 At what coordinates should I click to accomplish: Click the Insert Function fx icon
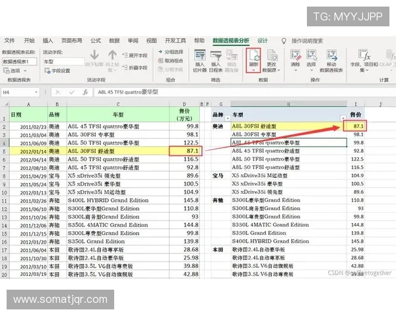point(85,92)
